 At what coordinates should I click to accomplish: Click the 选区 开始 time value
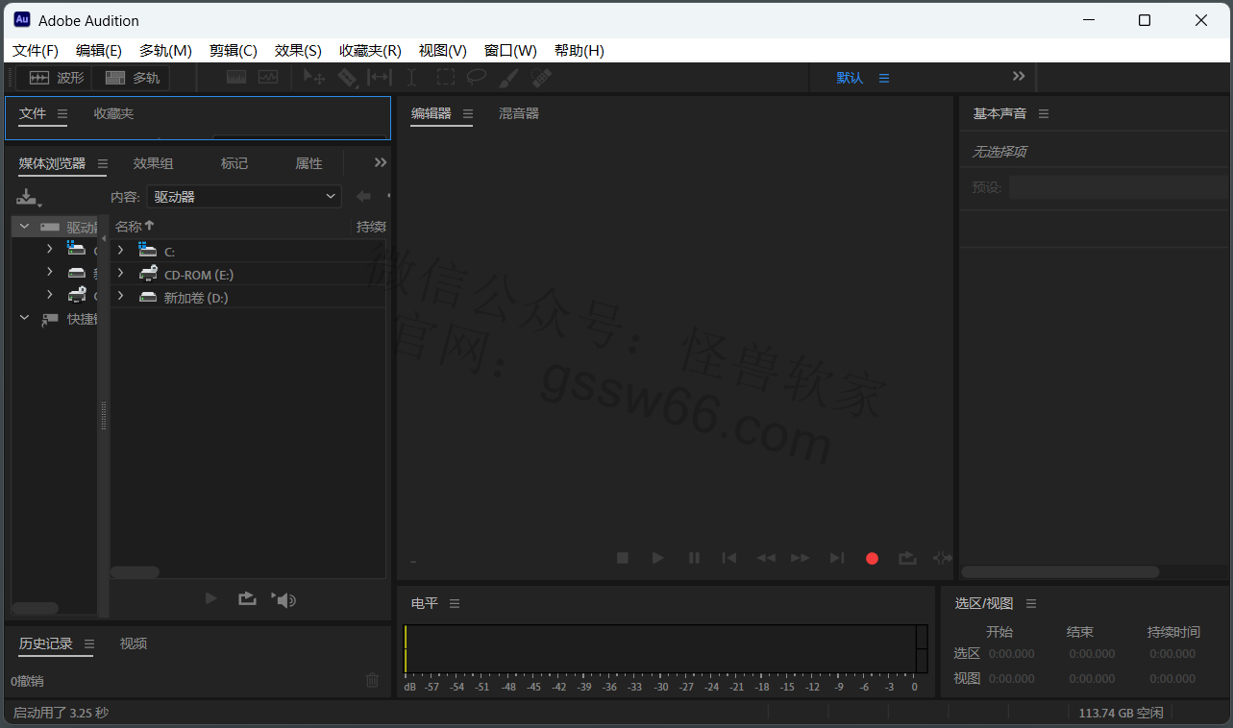pyautogui.click(x=1012, y=654)
